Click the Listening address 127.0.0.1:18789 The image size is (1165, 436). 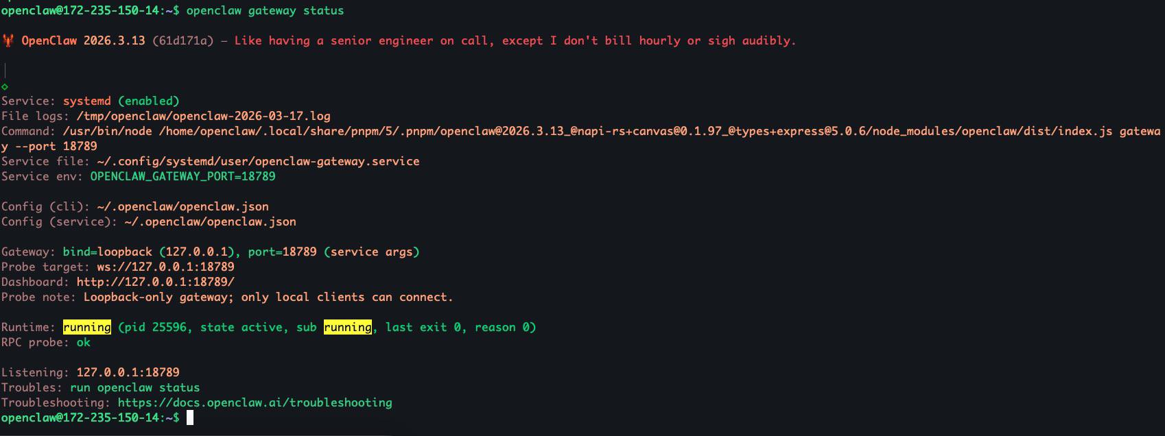128,373
